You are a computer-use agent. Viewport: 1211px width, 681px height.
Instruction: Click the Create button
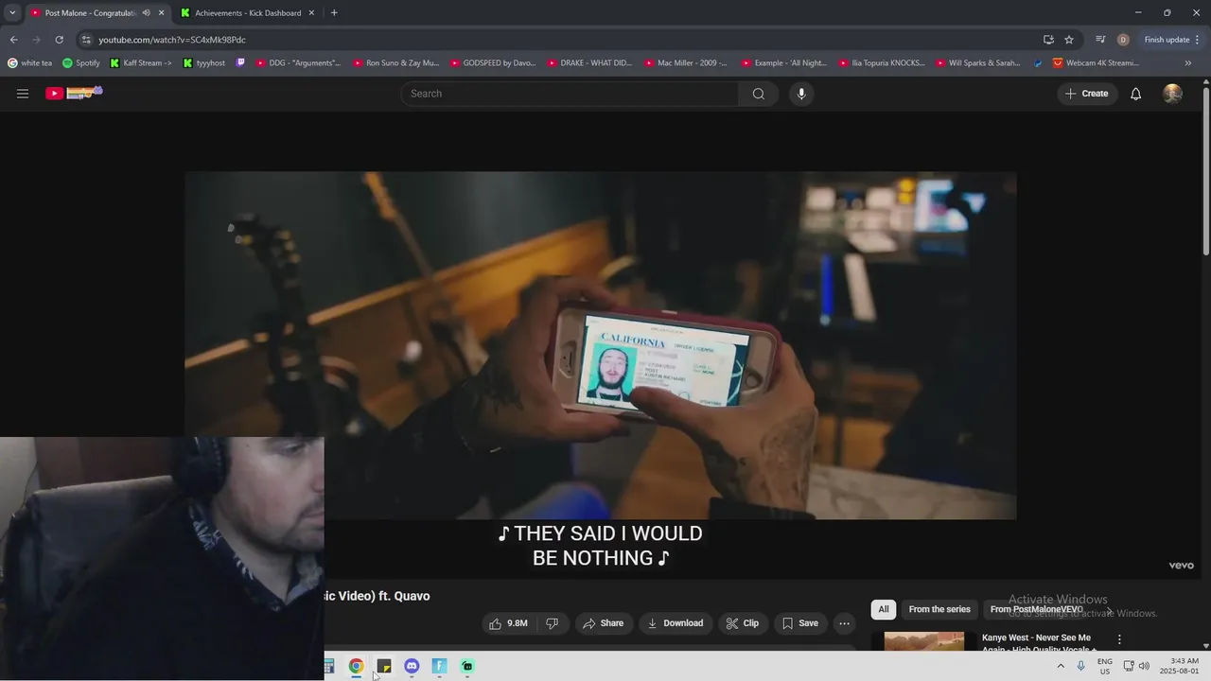[x=1087, y=94]
